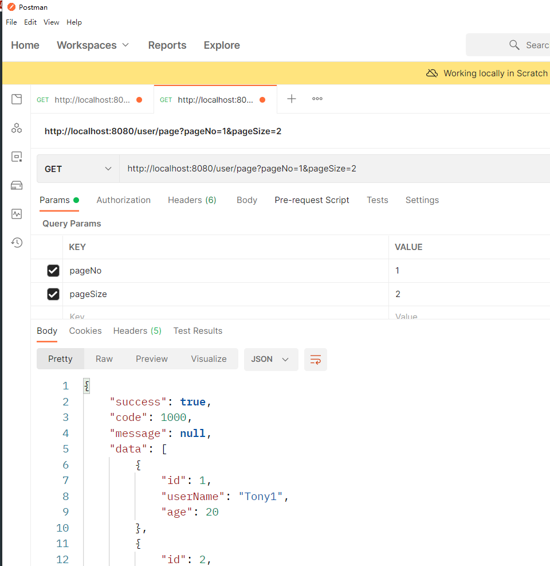Viewport: 550px width, 566px height.
Task: Click the "data": [ line
Action: (138, 448)
